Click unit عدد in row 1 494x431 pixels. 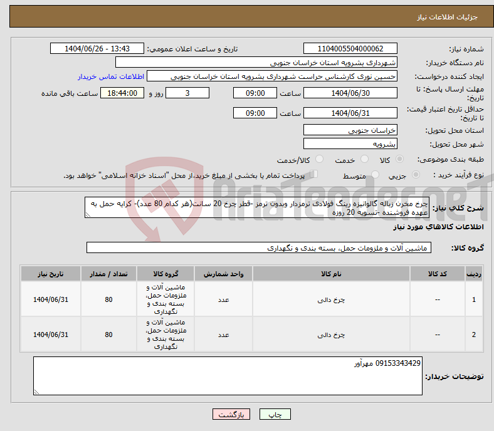(223, 299)
